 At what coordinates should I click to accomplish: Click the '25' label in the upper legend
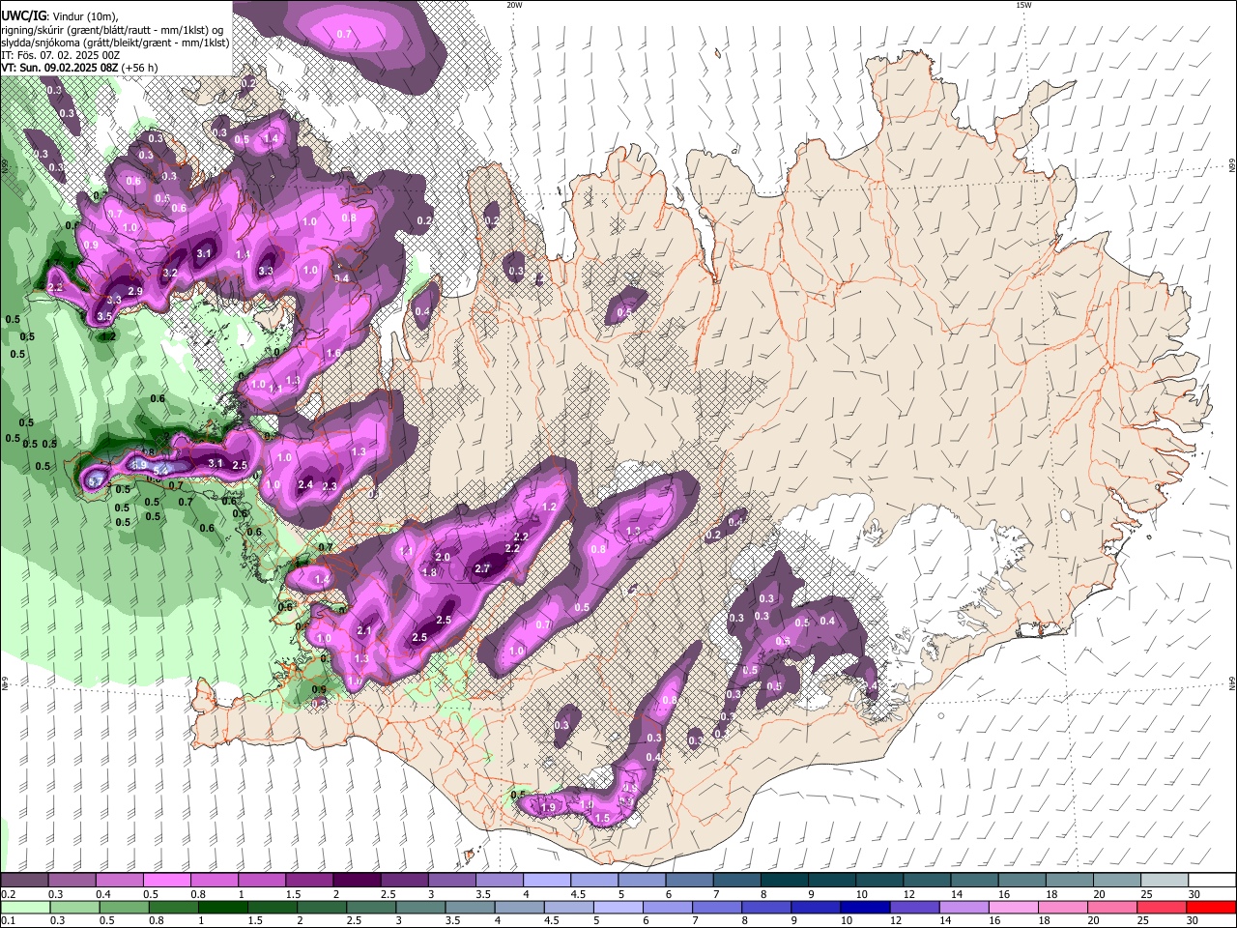point(1146,894)
